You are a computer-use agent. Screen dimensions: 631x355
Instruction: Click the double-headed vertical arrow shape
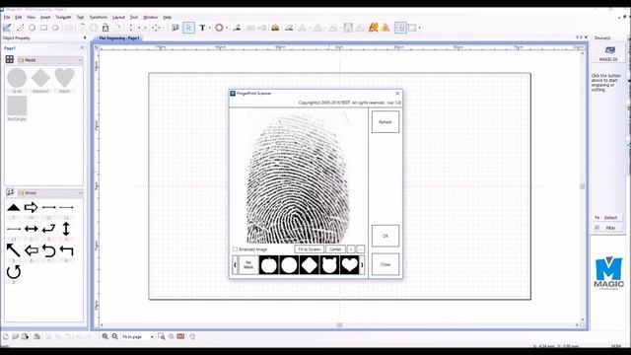(x=66, y=229)
